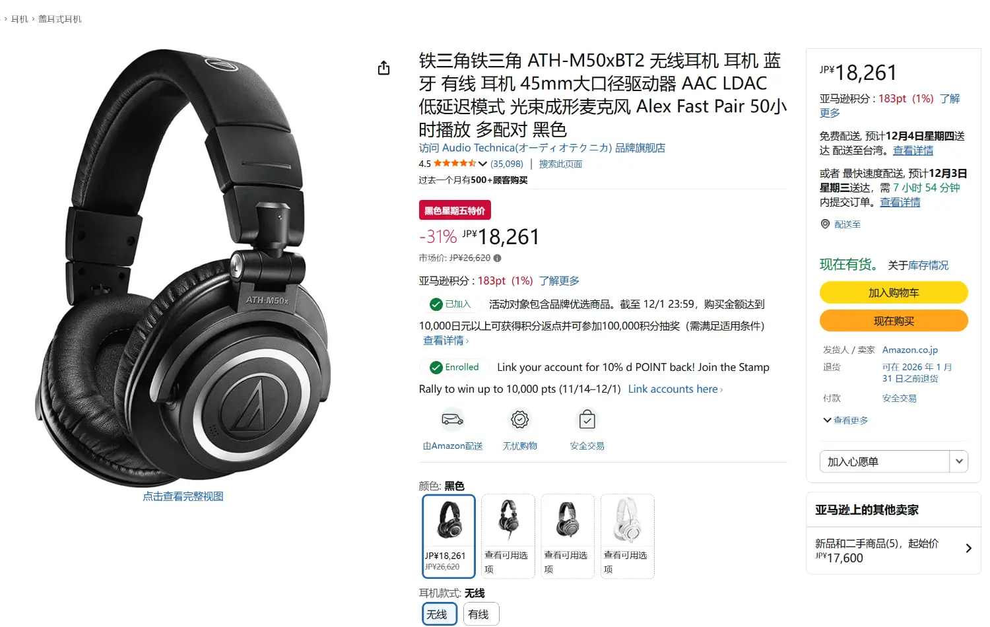Screen dimensions: 990x627
Task: Go to 盖耳式耳机 breadcrumb category
Action: point(59,19)
